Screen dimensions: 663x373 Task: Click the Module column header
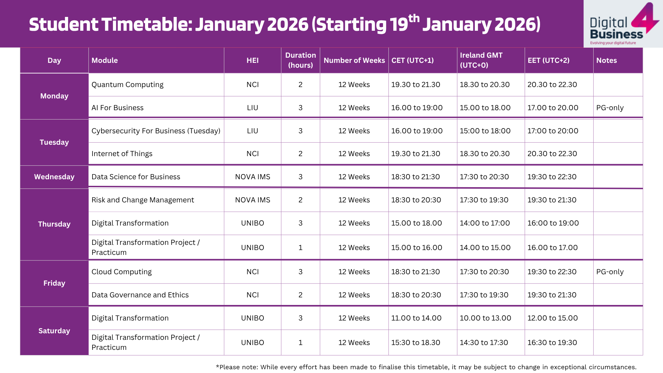(105, 60)
